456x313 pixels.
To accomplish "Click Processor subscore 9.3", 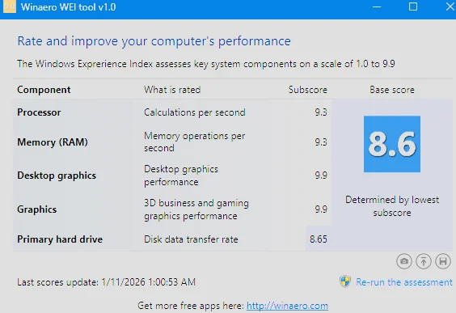I will pos(321,112).
